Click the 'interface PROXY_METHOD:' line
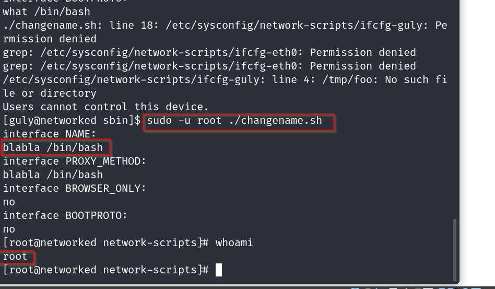Screen dimensions: 495x289 tap(75, 161)
